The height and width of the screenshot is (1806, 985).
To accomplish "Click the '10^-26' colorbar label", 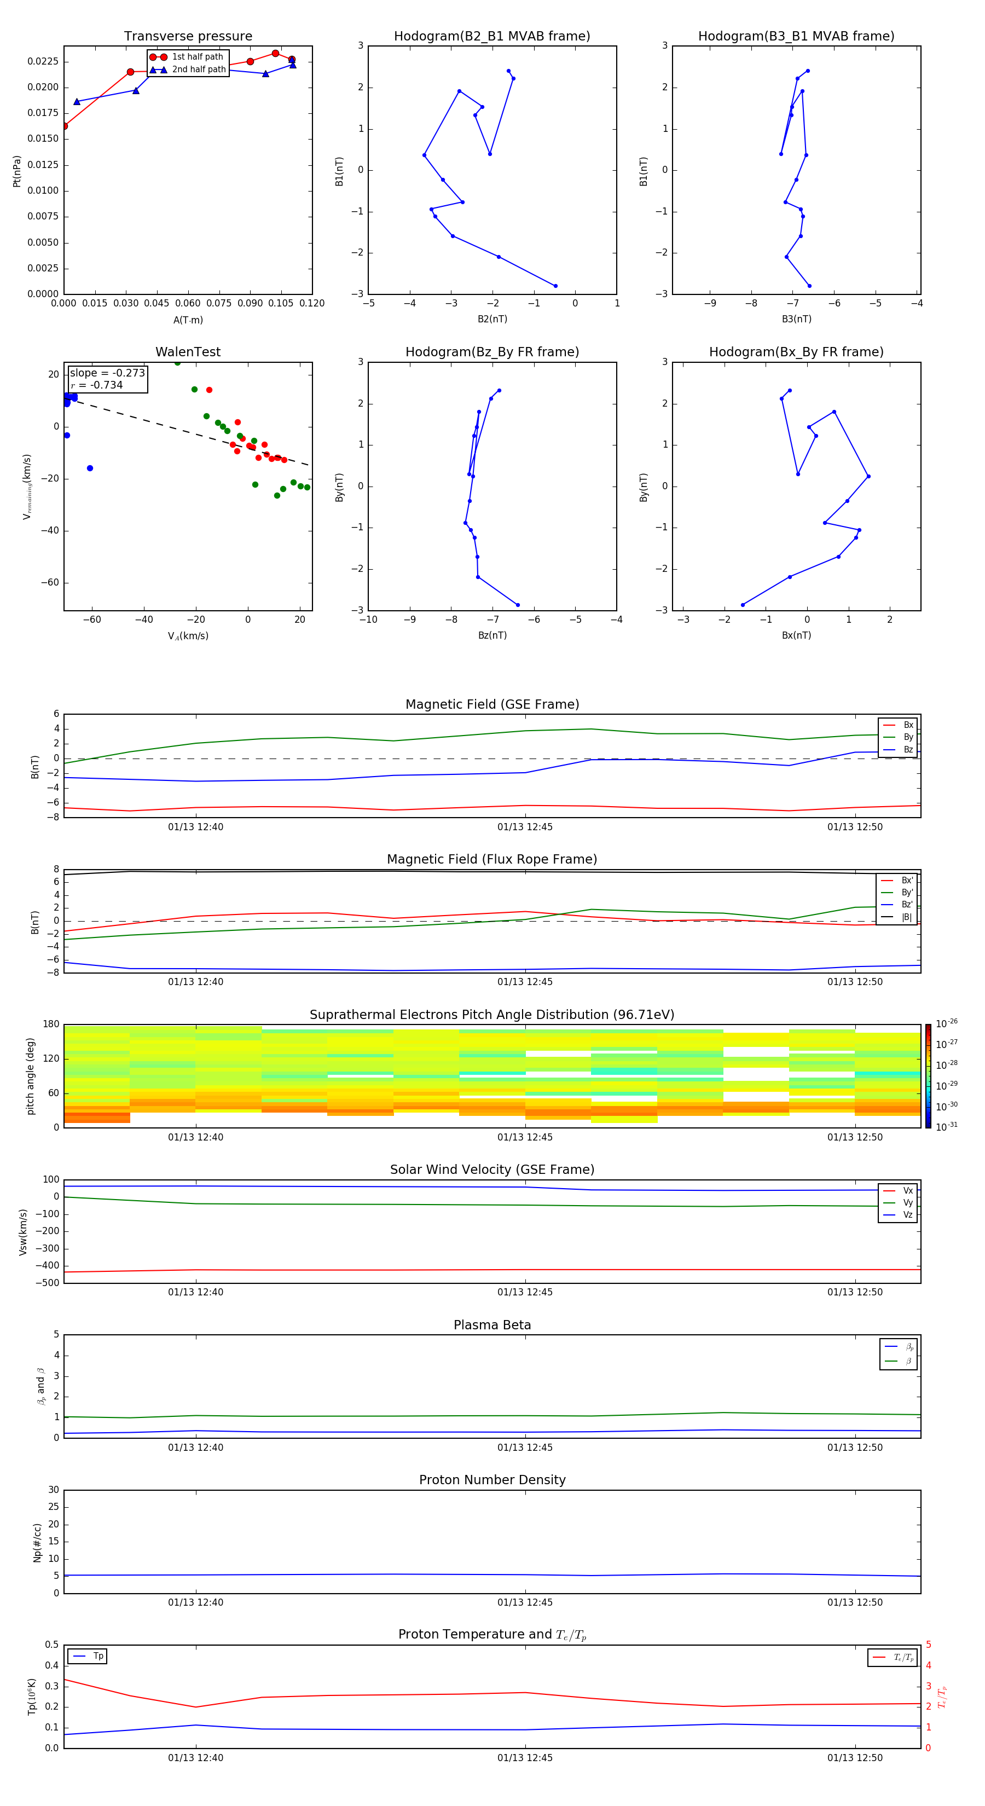I will [x=947, y=1023].
